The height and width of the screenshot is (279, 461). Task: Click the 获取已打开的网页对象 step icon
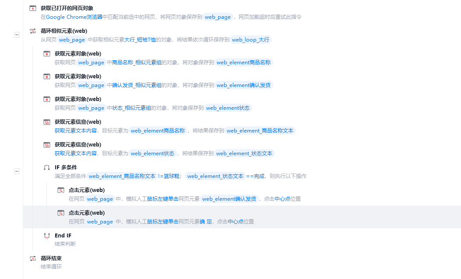click(33, 8)
